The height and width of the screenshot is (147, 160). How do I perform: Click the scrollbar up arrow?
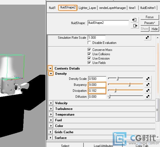tap(158, 38)
